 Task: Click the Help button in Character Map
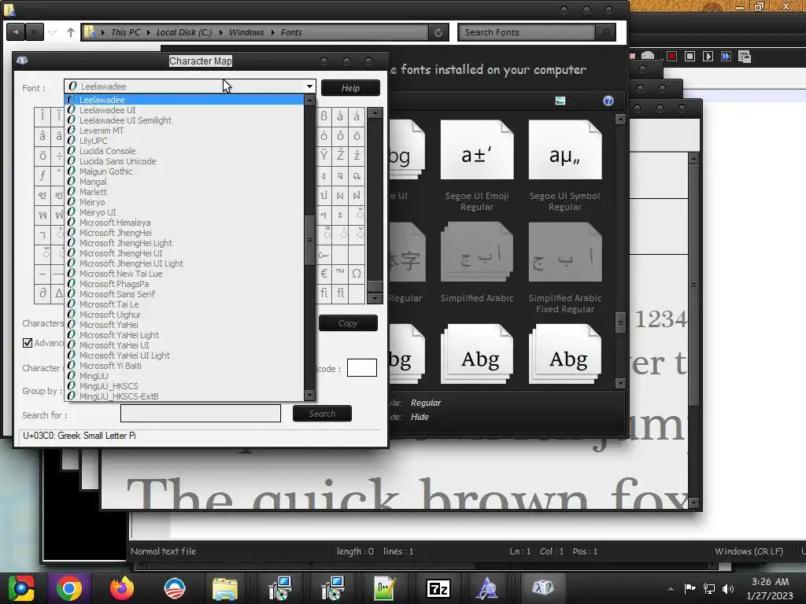(x=350, y=88)
